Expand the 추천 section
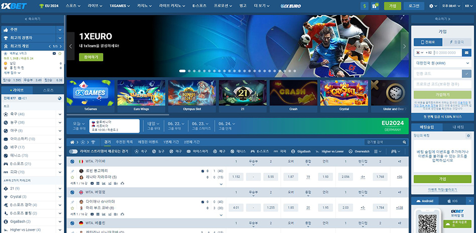The width and height of the screenshot is (476, 233). (x=60, y=30)
